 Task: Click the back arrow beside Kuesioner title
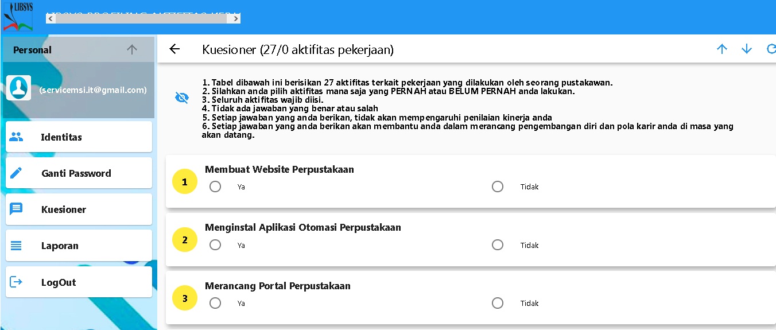point(175,49)
